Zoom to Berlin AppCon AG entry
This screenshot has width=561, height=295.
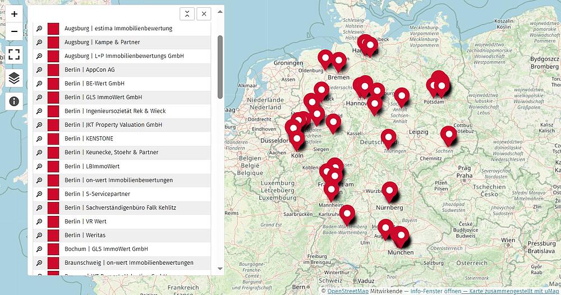click(39, 70)
